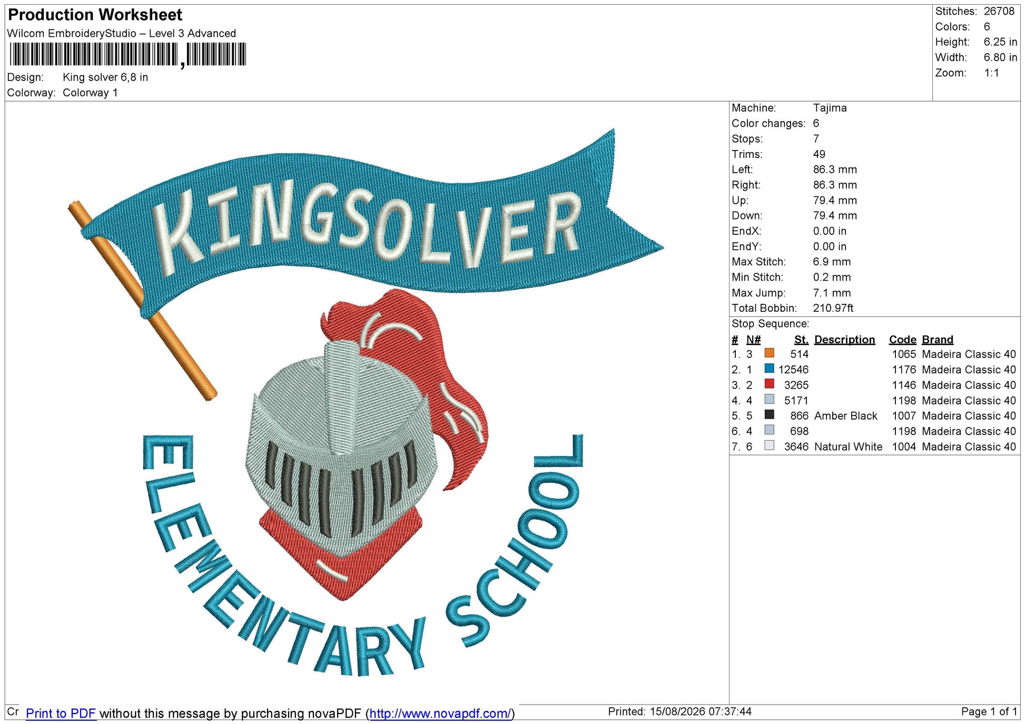Image resolution: width=1025 pixels, height=724 pixels.
Task: Select the Natural White thread swatch
Action: click(769, 445)
